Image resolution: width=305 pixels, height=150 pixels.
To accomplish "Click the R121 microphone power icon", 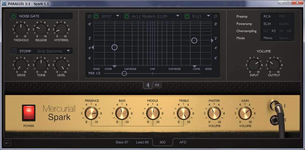I will click(x=187, y=16).
